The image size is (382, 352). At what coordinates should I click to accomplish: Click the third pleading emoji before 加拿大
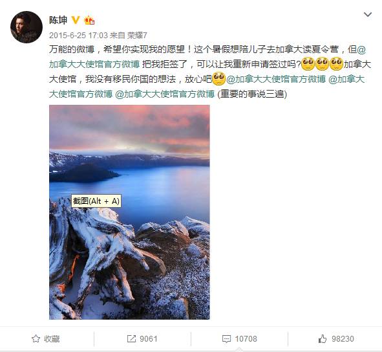tap(336, 64)
